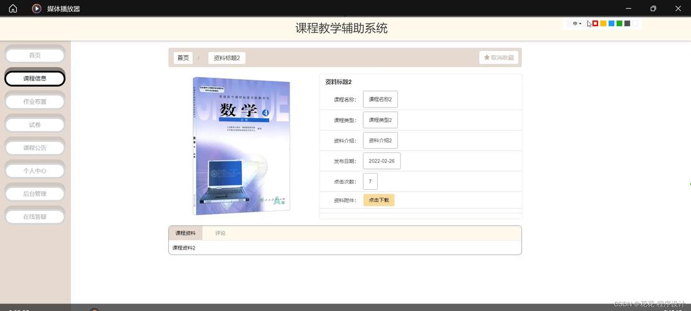Screen dimensions: 691x311
Task: Click the 媒体播放器 window title
Action: (x=64, y=9)
